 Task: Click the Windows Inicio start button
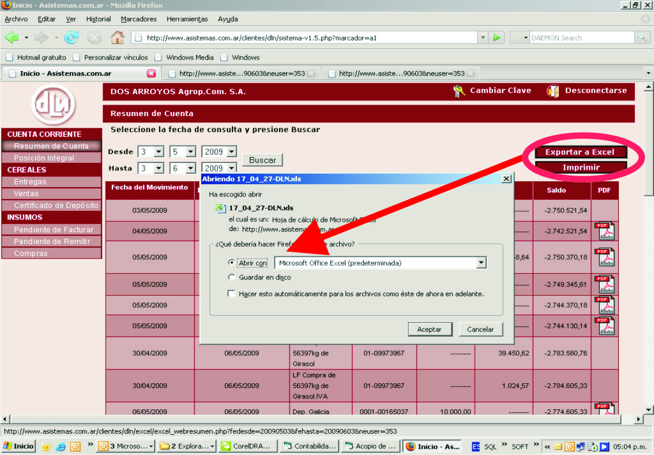point(18,446)
